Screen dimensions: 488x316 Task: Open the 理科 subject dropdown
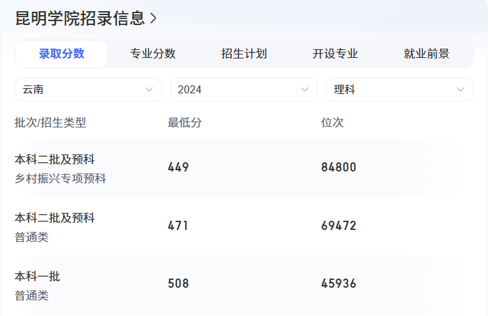[399, 89]
